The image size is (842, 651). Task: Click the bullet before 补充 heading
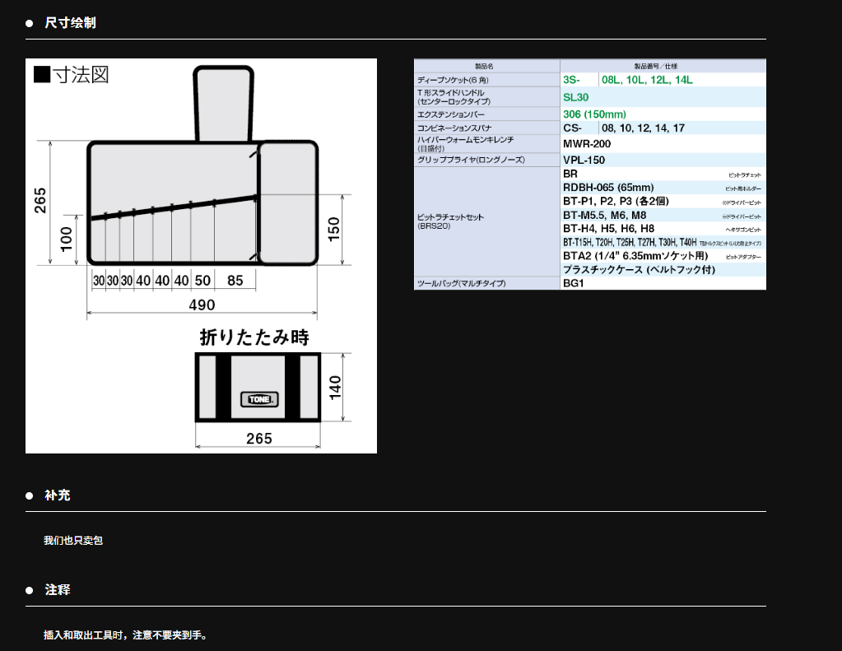pyautogui.click(x=30, y=495)
